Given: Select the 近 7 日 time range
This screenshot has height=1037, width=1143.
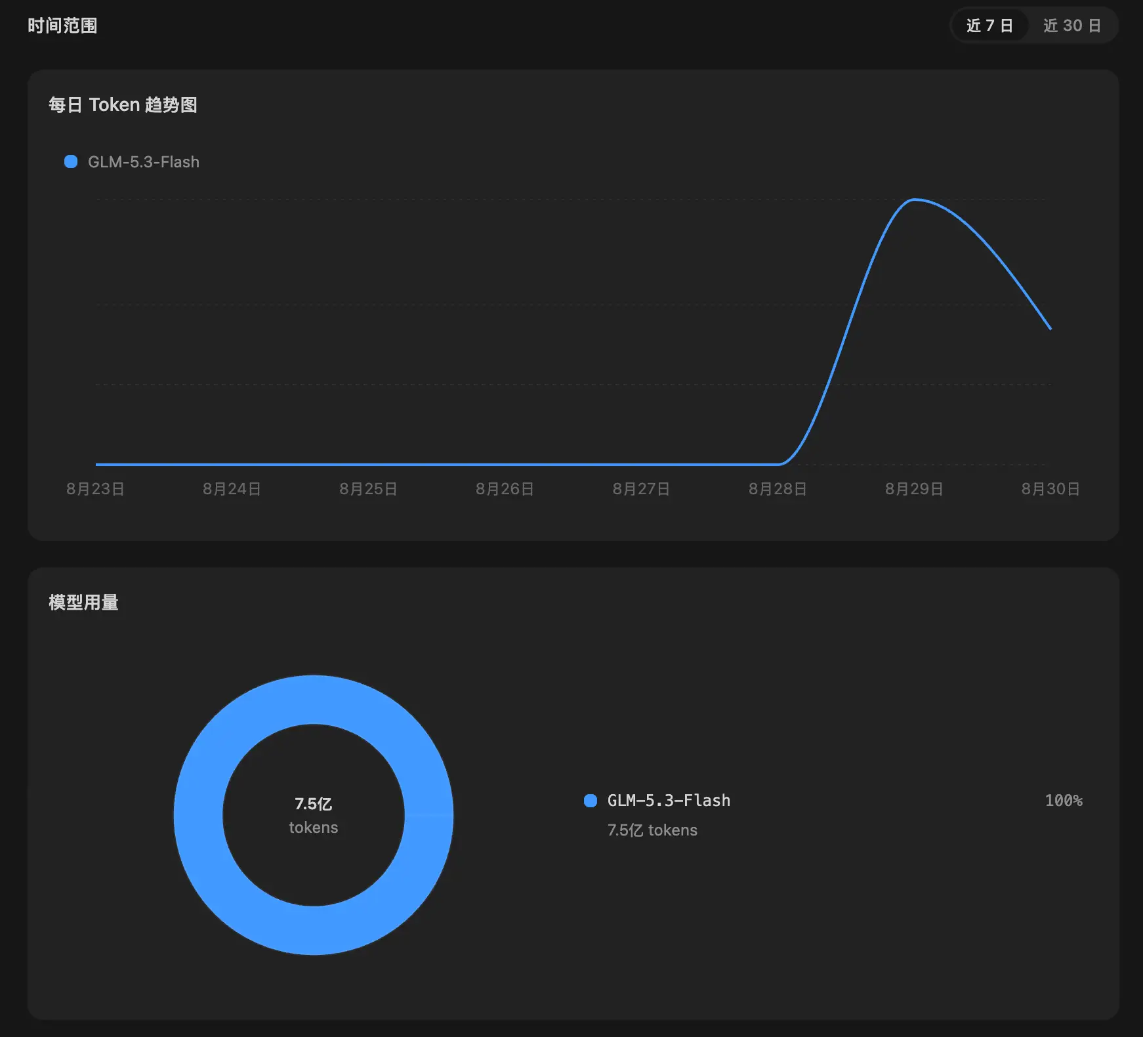Looking at the screenshot, I should (989, 26).
